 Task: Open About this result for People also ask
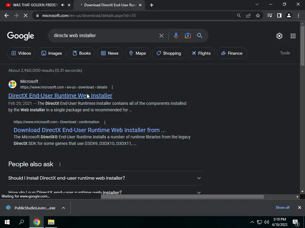(x=60, y=164)
